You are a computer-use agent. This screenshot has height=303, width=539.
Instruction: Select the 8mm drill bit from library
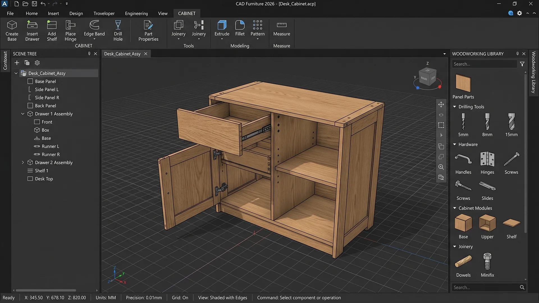tap(487, 125)
